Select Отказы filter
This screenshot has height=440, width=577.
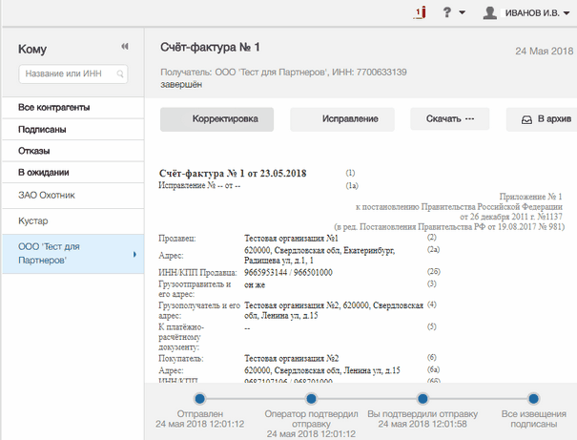(72, 151)
